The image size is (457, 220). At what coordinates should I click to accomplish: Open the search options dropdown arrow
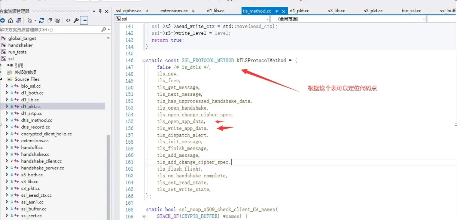(109, 30)
